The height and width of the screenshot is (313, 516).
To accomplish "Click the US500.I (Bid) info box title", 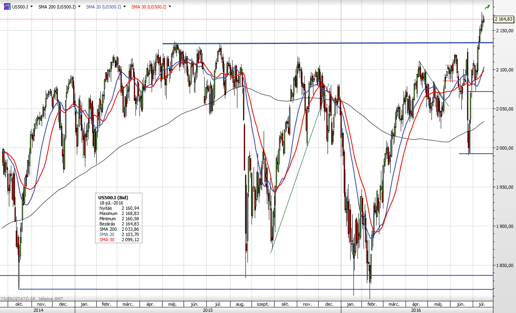I will pyautogui.click(x=113, y=197).
